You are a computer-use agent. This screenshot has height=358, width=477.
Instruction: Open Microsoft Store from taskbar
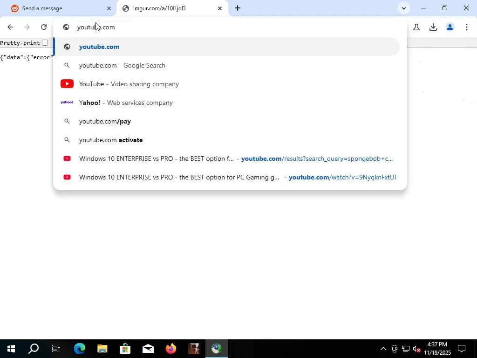tap(125, 349)
